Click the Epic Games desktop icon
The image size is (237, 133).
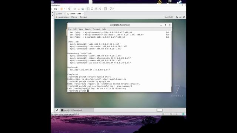click(x=170, y=2)
